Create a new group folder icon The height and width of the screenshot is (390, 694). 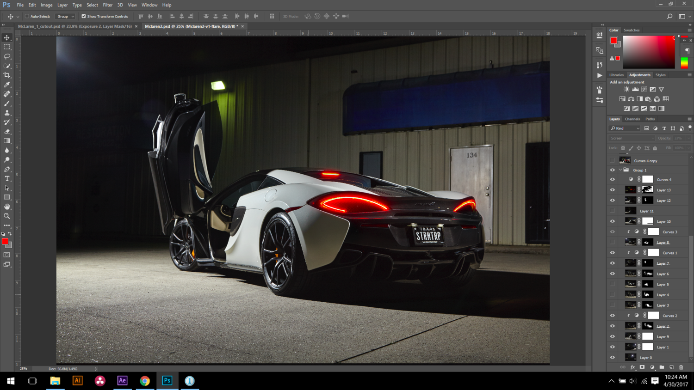pos(662,367)
